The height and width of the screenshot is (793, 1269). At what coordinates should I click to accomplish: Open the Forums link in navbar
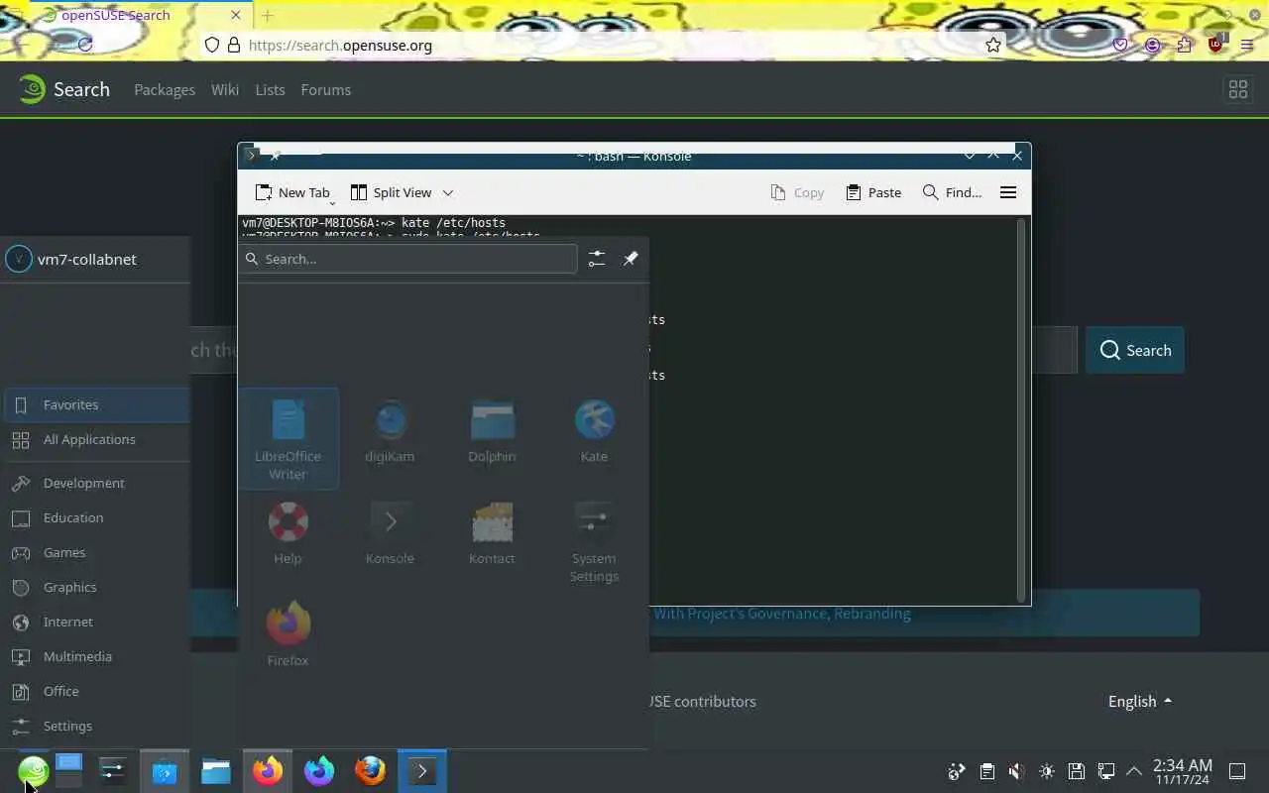pyautogui.click(x=326, y=89)
